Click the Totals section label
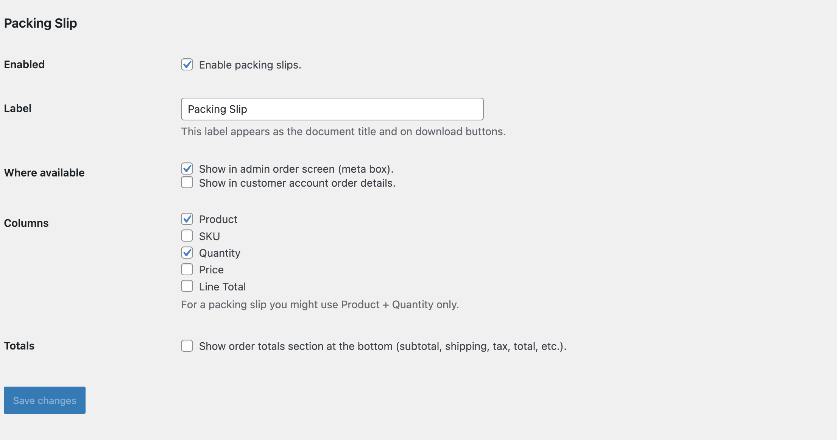The image size is (837, 440). (x=19, y=345)
